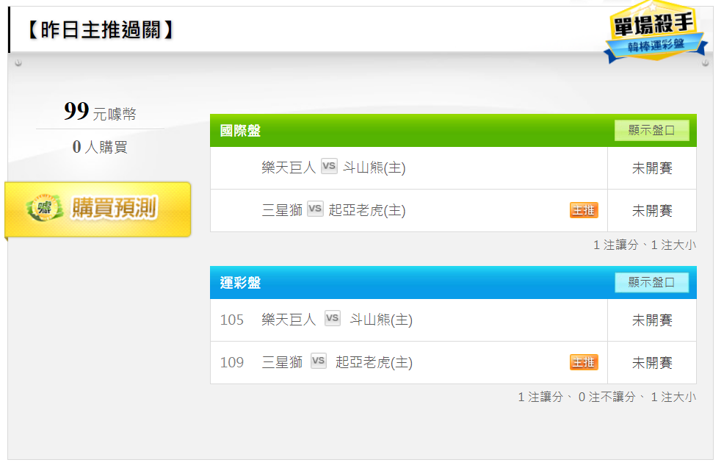Open 樂天巨人 team in 國際盤 row

click(x=289, y=168)
